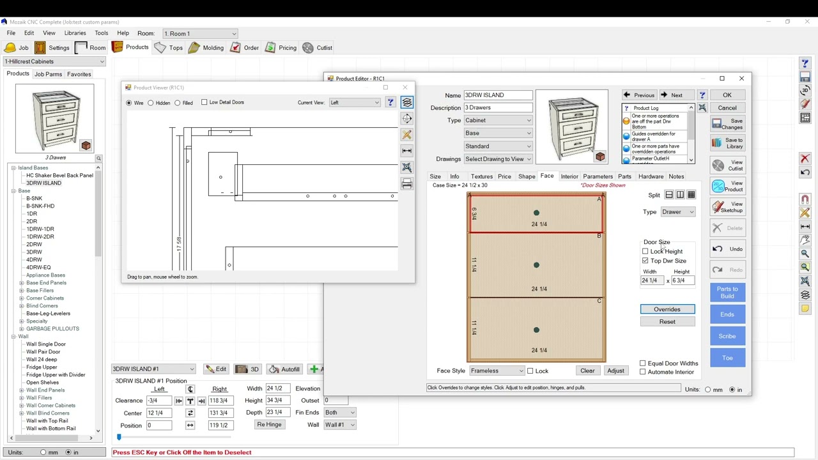
Task: Click the Reset button under Overrides
Action: point(667,322)
